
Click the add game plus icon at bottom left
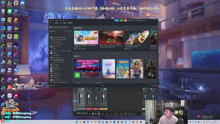[51, 85]
